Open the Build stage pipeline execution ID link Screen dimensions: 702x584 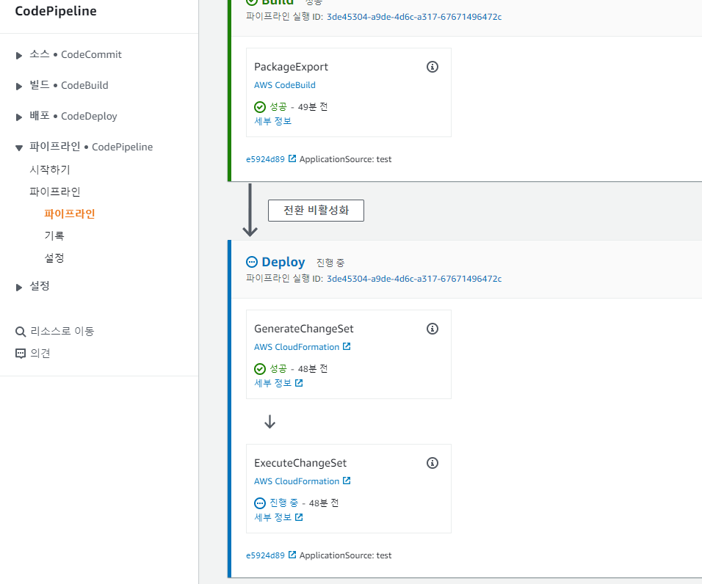414,17
